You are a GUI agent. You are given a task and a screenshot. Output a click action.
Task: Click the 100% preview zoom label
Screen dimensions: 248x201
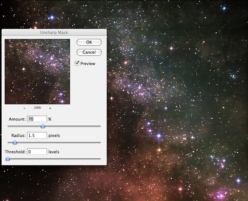pos(37,108)
